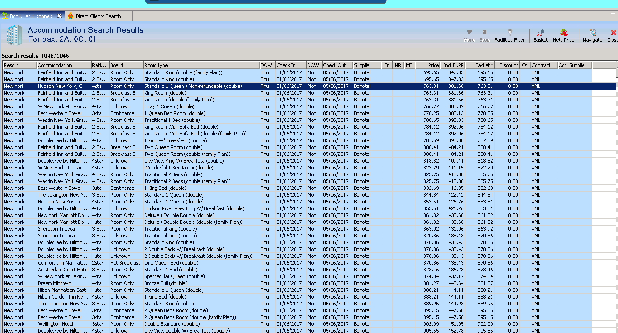Sort by the Room type column header
The height and width of the screenshot is (333, 618).
click(x=201, y=65)
